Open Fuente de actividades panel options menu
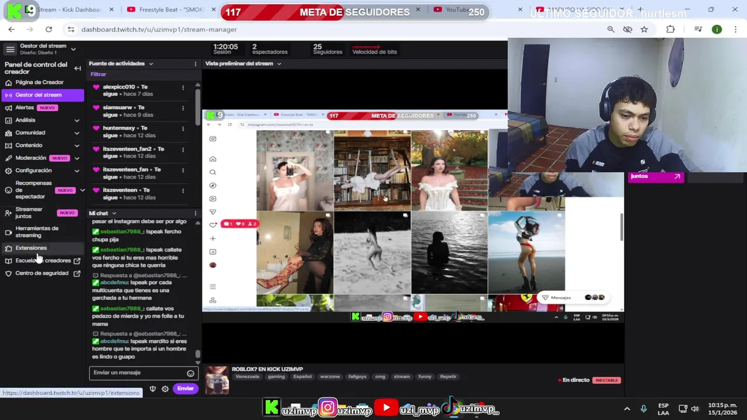This screenshot has width=747, height=420. point(196,64)
